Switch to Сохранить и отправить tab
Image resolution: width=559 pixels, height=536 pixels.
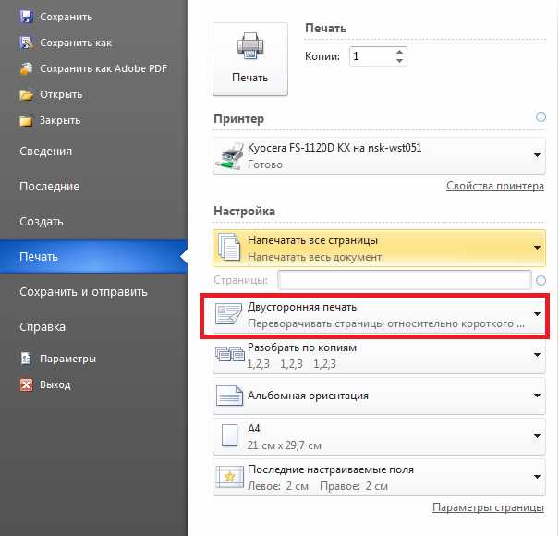[x=83, y=291]
